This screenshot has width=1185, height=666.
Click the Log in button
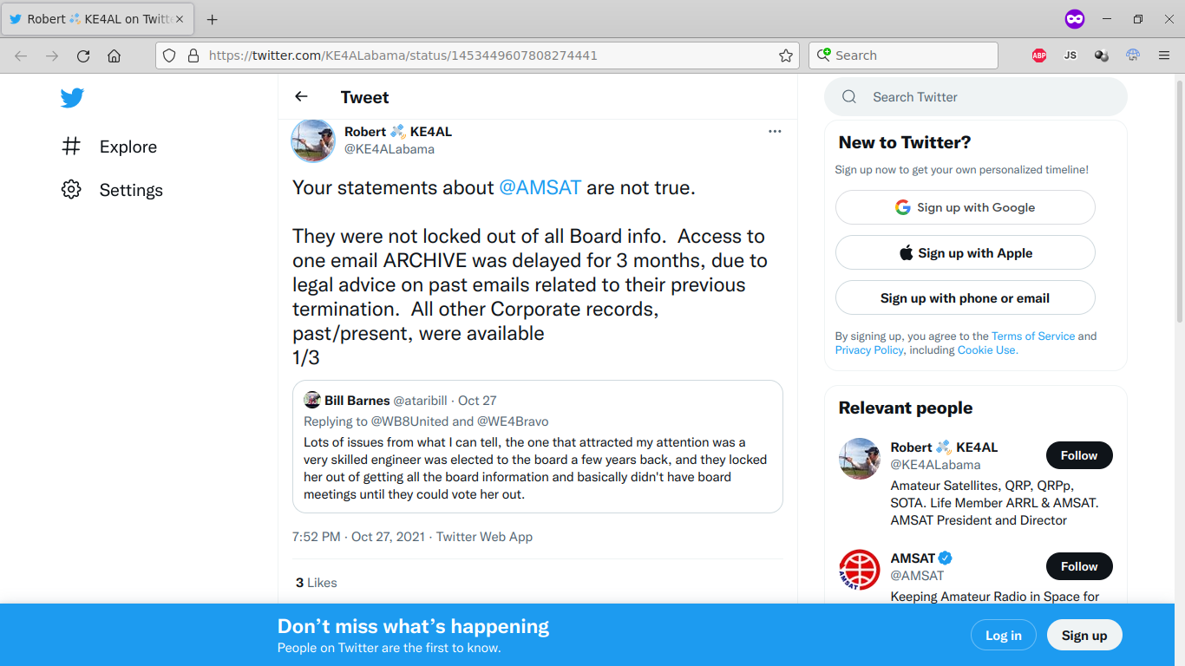[1003, 636]
